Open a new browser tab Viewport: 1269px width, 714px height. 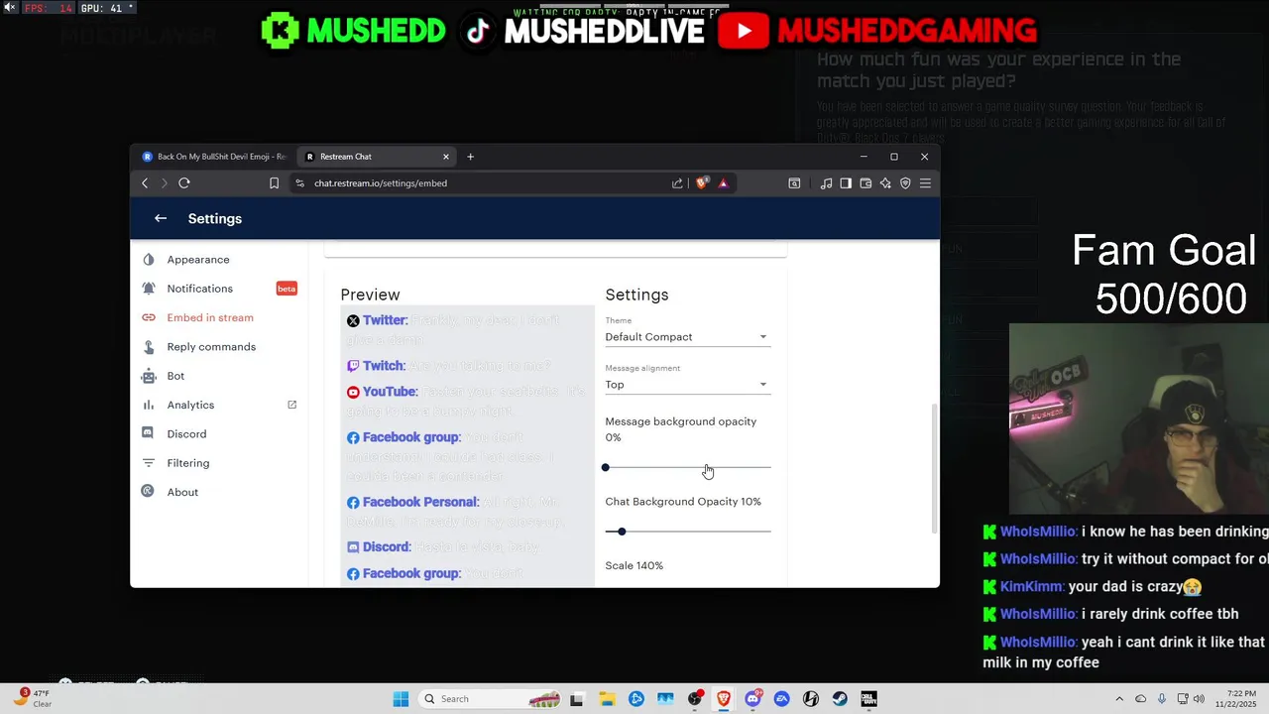(471, 157)
